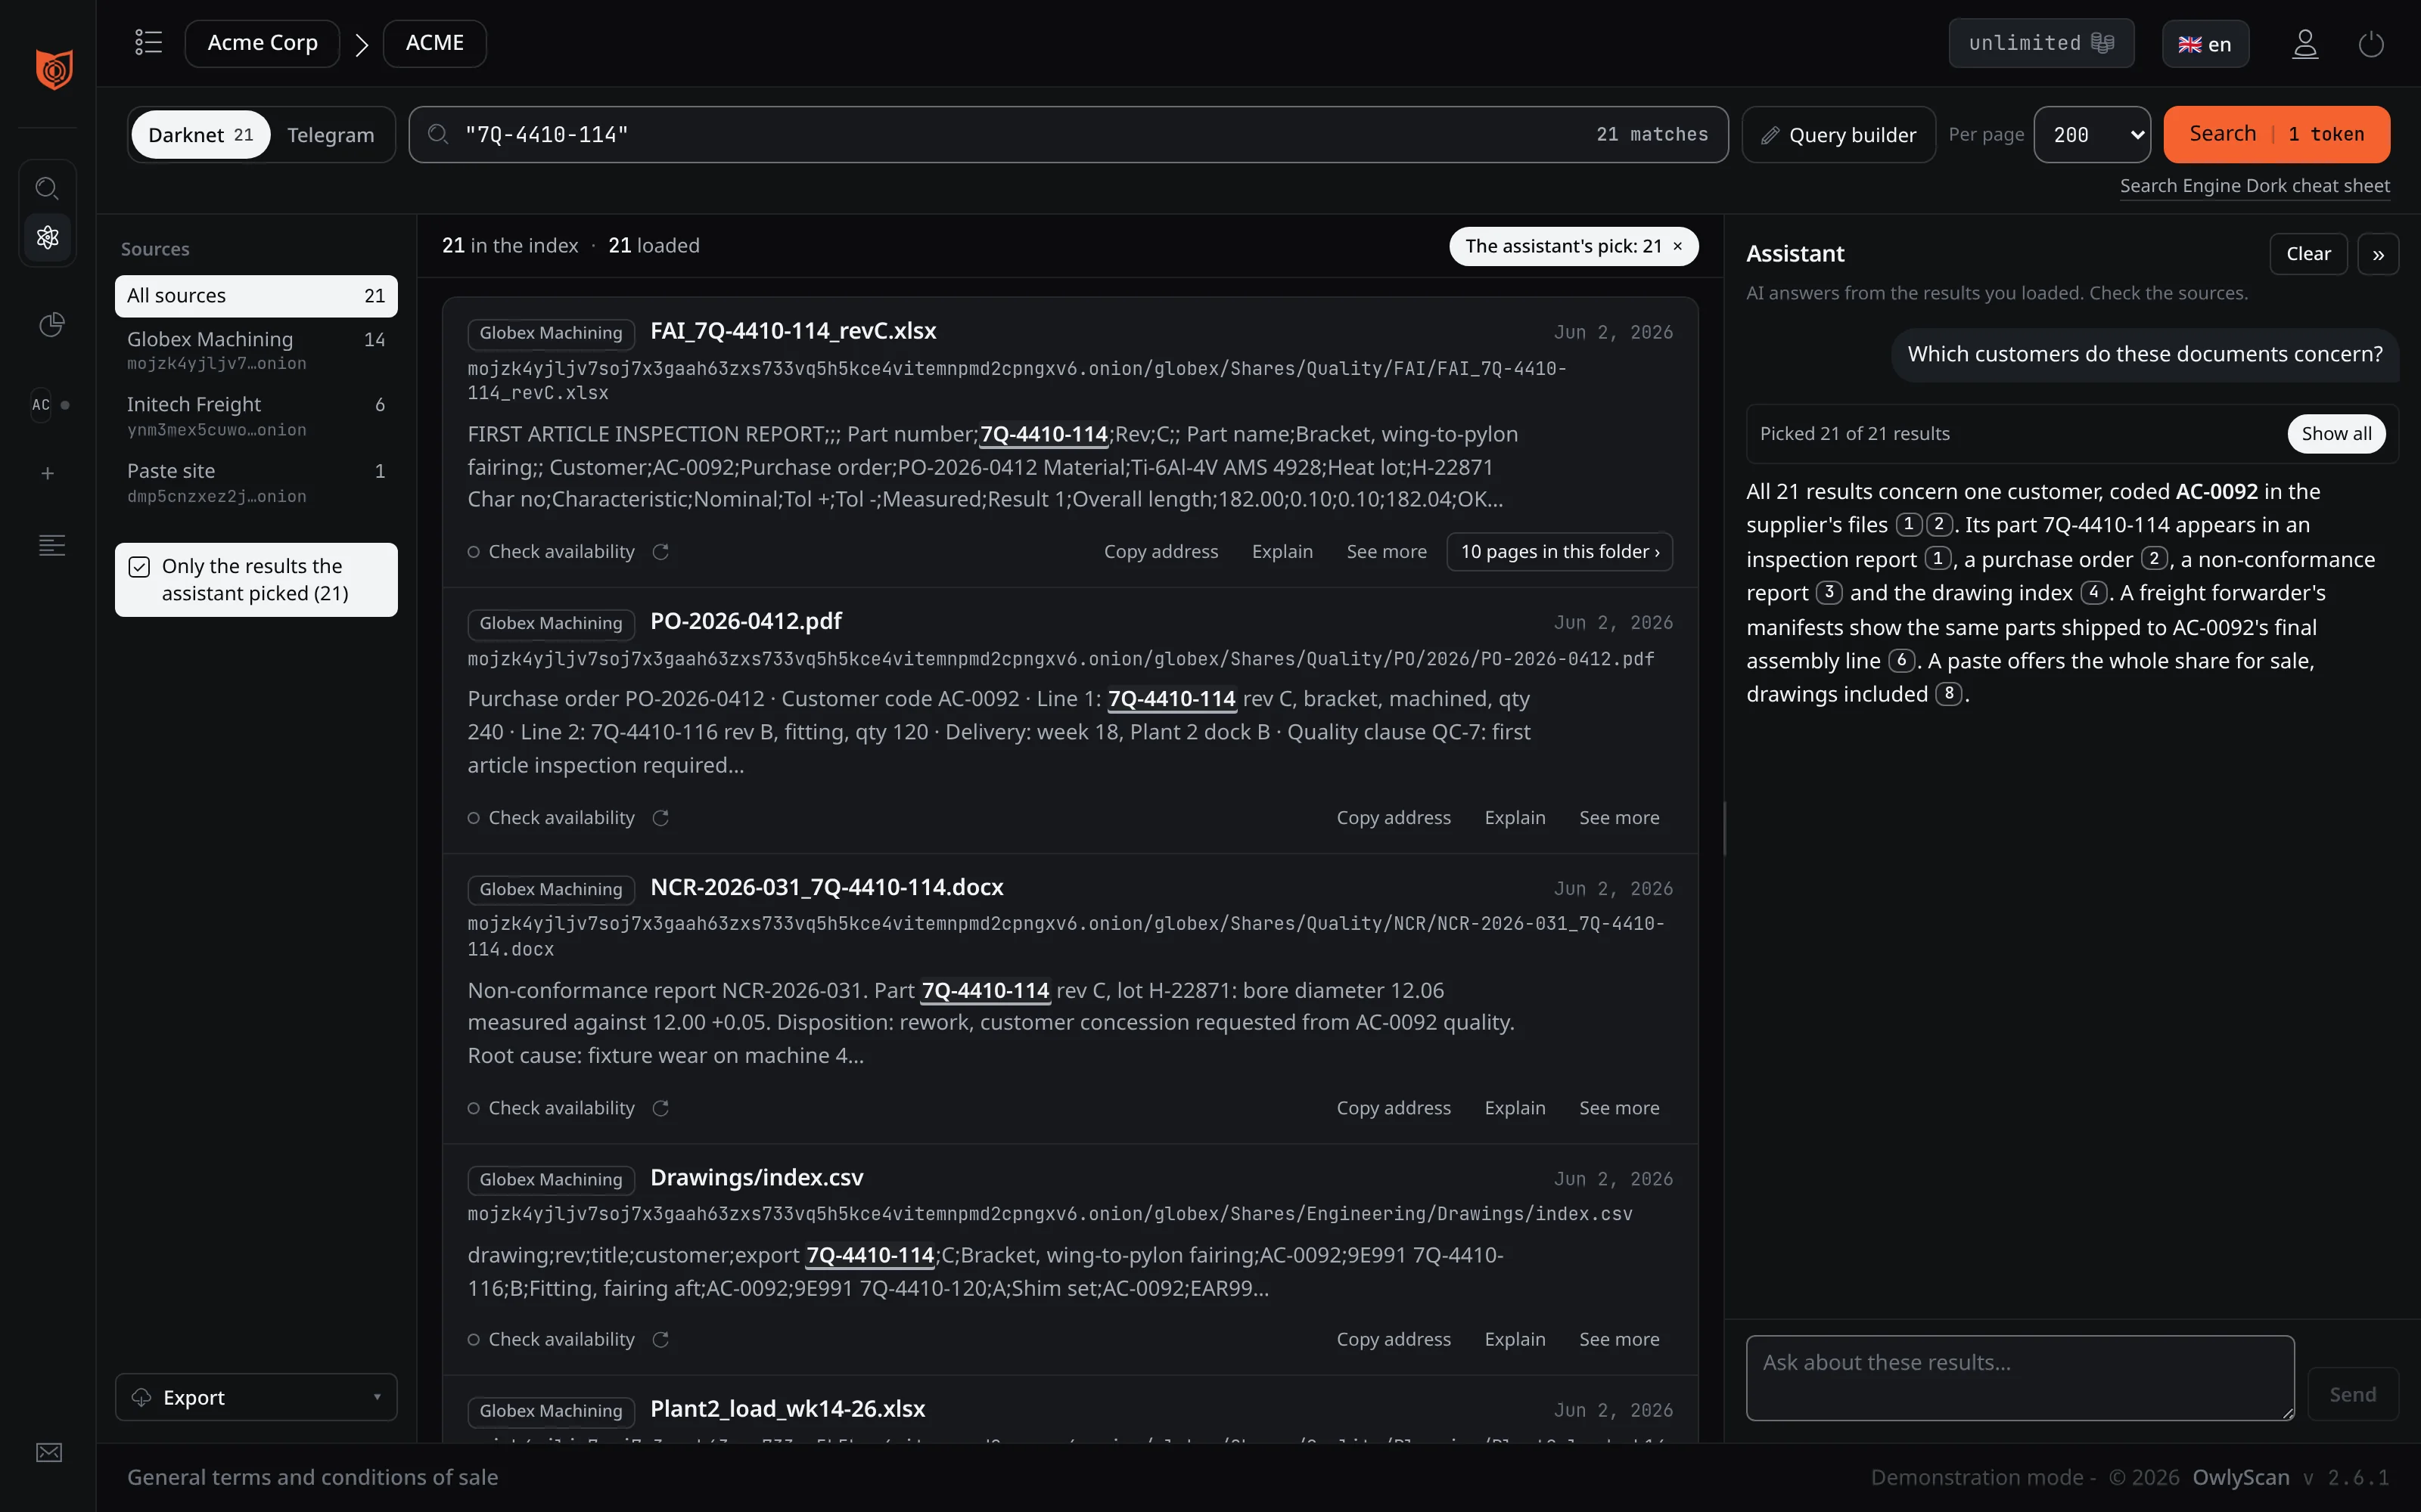Refresh availability for FAI_7Q-4410-114_revC.xlsx

660,552
